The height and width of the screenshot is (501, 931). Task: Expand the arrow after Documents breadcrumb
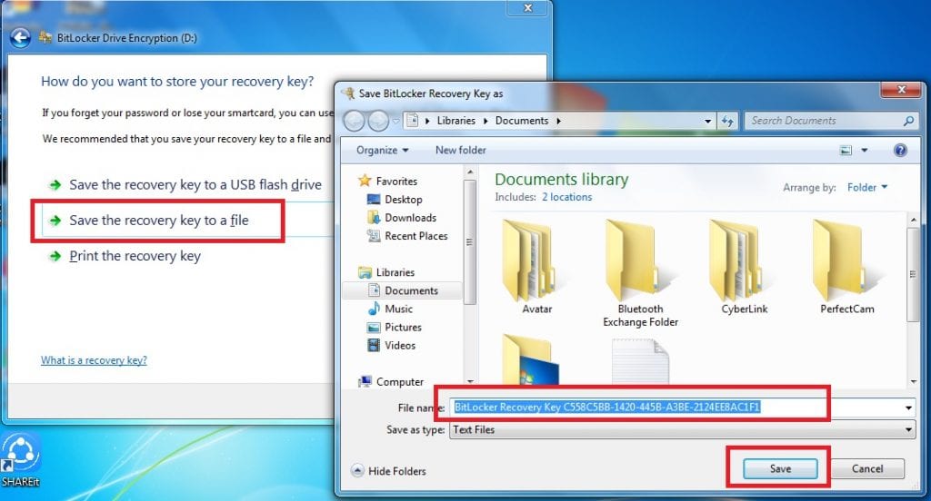(x=559, y=121)
